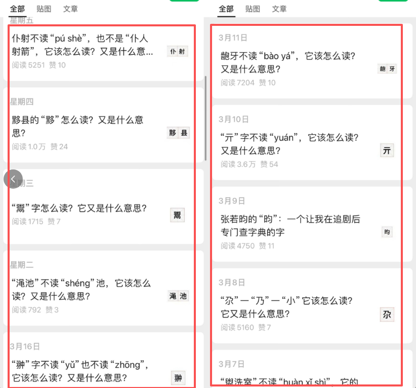Switch to left panel 文章 tab
Viewport: 416px width, 388px height.
pos(70,9)
